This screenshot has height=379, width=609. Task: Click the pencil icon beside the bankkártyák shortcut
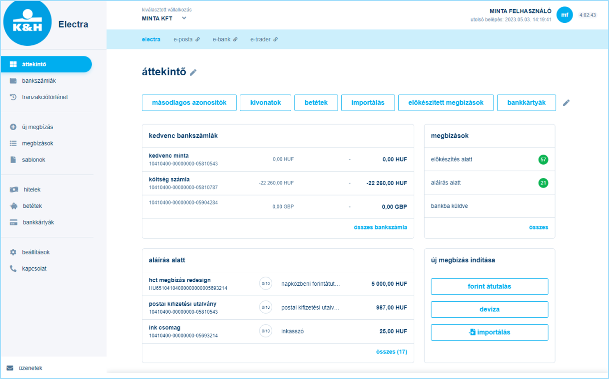566,103
